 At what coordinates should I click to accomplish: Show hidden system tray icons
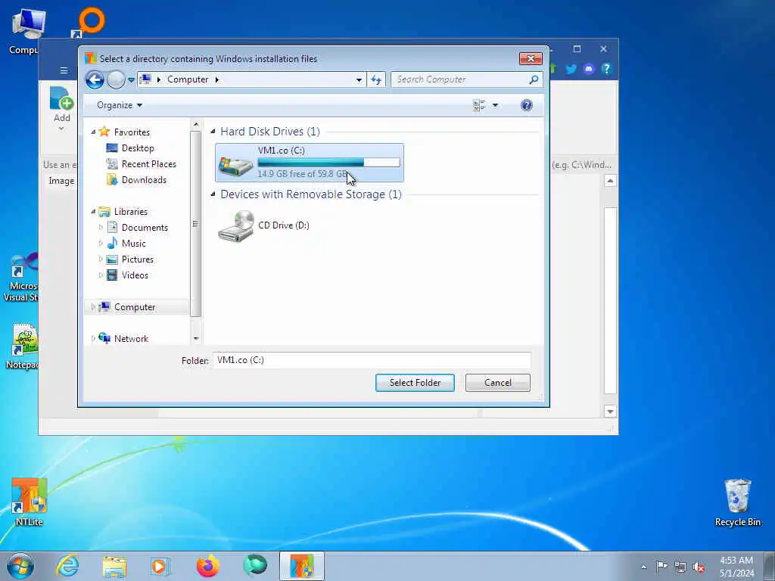click(x=643, y=567)
